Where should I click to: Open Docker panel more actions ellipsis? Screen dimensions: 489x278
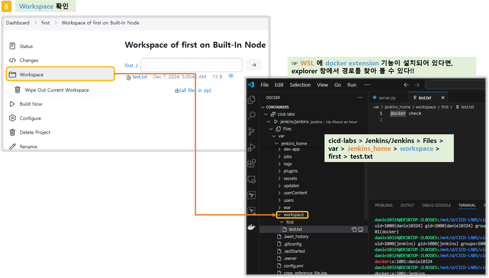(x=360, y=98)
